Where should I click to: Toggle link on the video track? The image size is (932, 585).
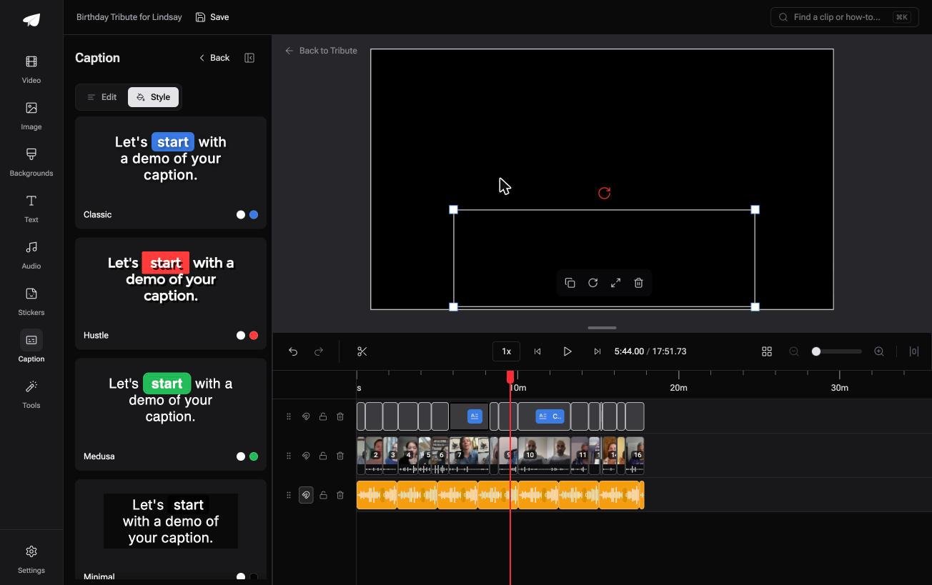coord(306,456)
